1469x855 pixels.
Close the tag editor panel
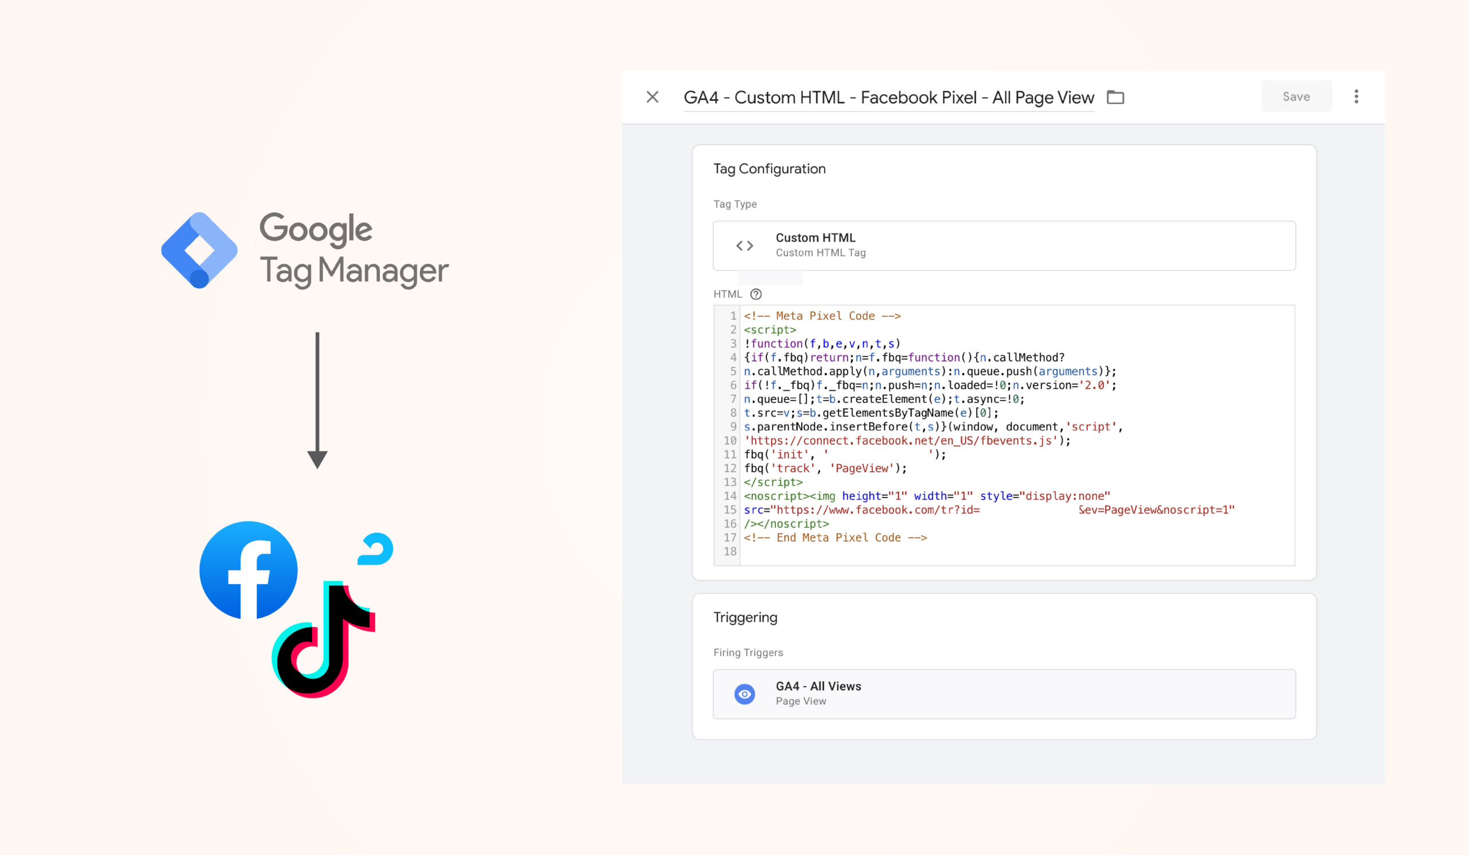coord(652,97)
